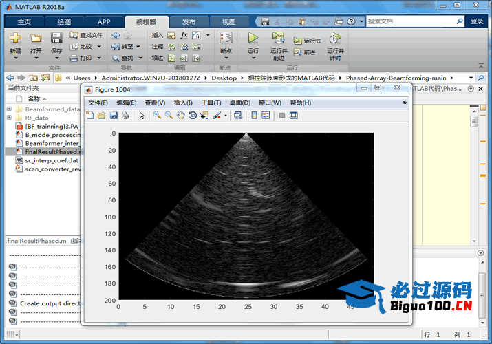Switch to the 发布 ribbon tab
Screen dimensions: 492x344
click(188, 21)
